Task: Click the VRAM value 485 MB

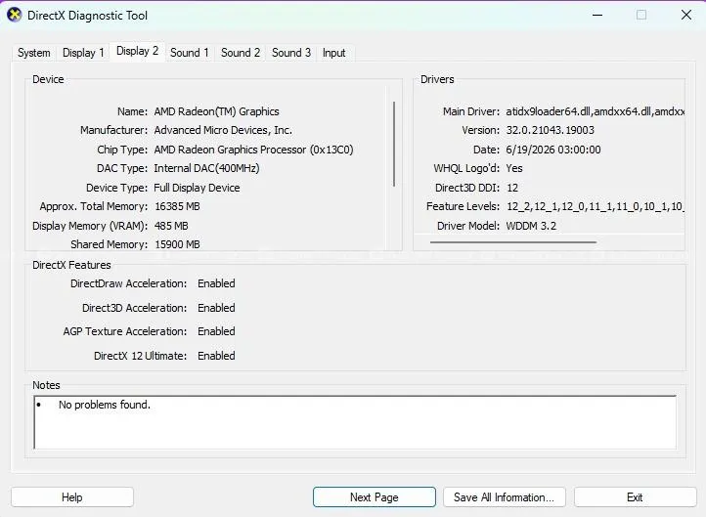Action: click(171, 226)
